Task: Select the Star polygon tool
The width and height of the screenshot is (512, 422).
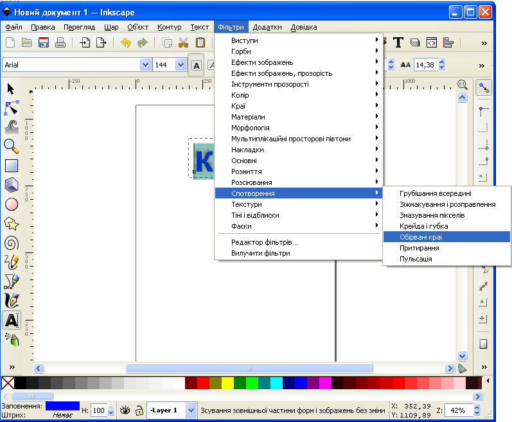Action: 12,224
